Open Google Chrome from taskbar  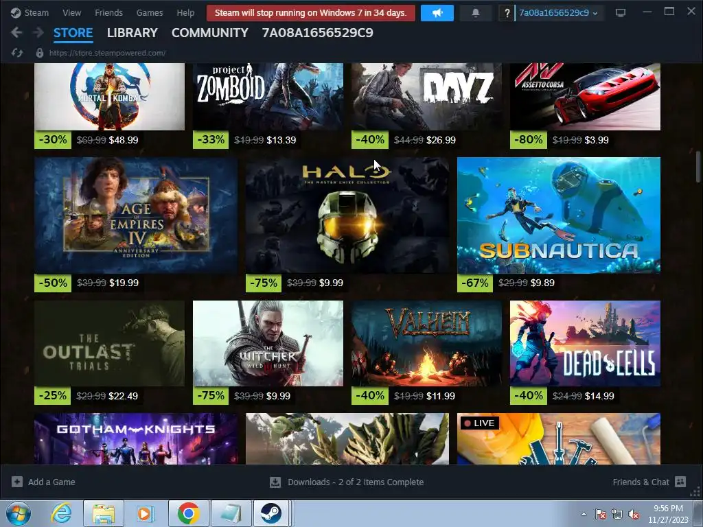(188, 513)
